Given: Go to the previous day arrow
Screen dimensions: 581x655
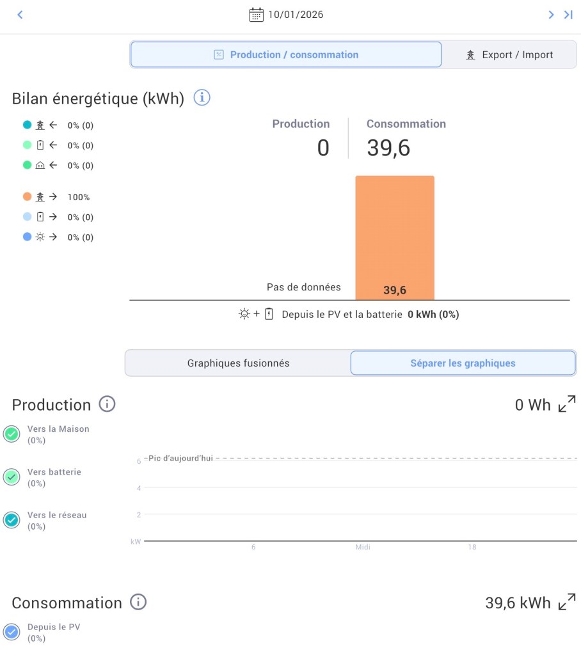Looking at the screenshot, I should [x=20, y=15].
